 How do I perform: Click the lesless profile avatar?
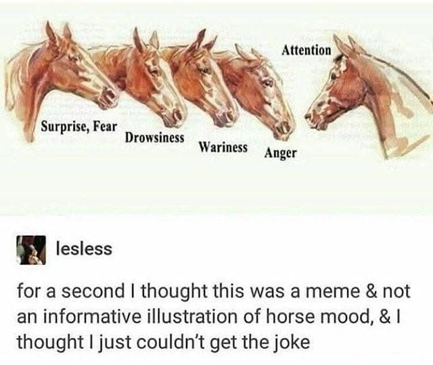31,250
